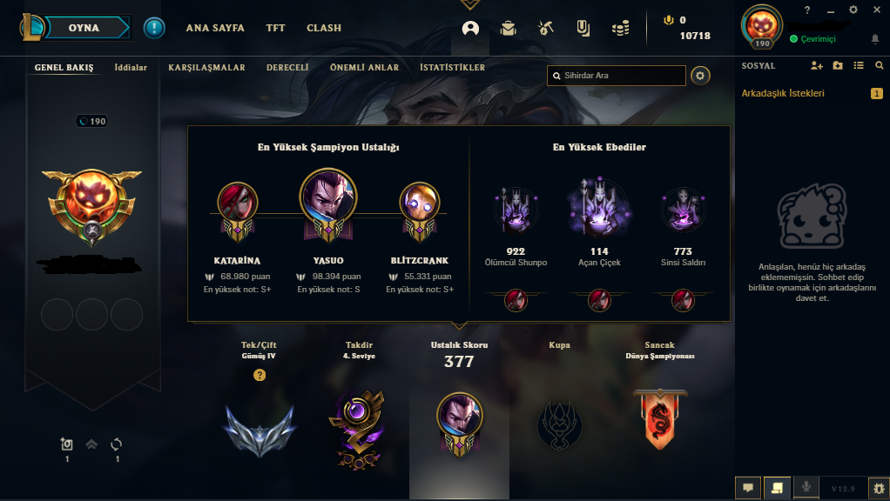Open the Profile icon in top navigation

(470, 28)
